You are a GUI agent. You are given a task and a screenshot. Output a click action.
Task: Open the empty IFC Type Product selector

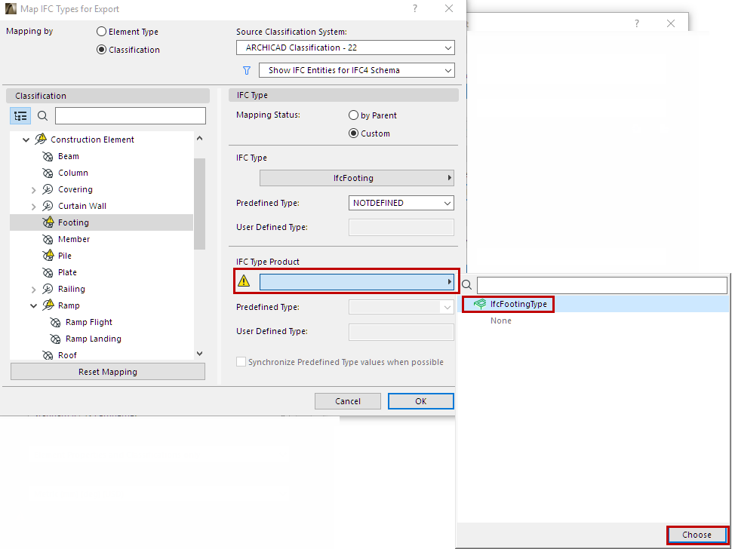point(357,282)
